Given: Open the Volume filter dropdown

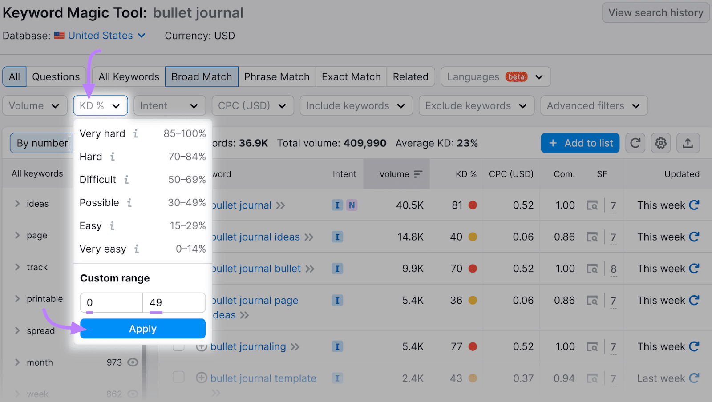Looking at the screenshot, I should coord(35,105).
